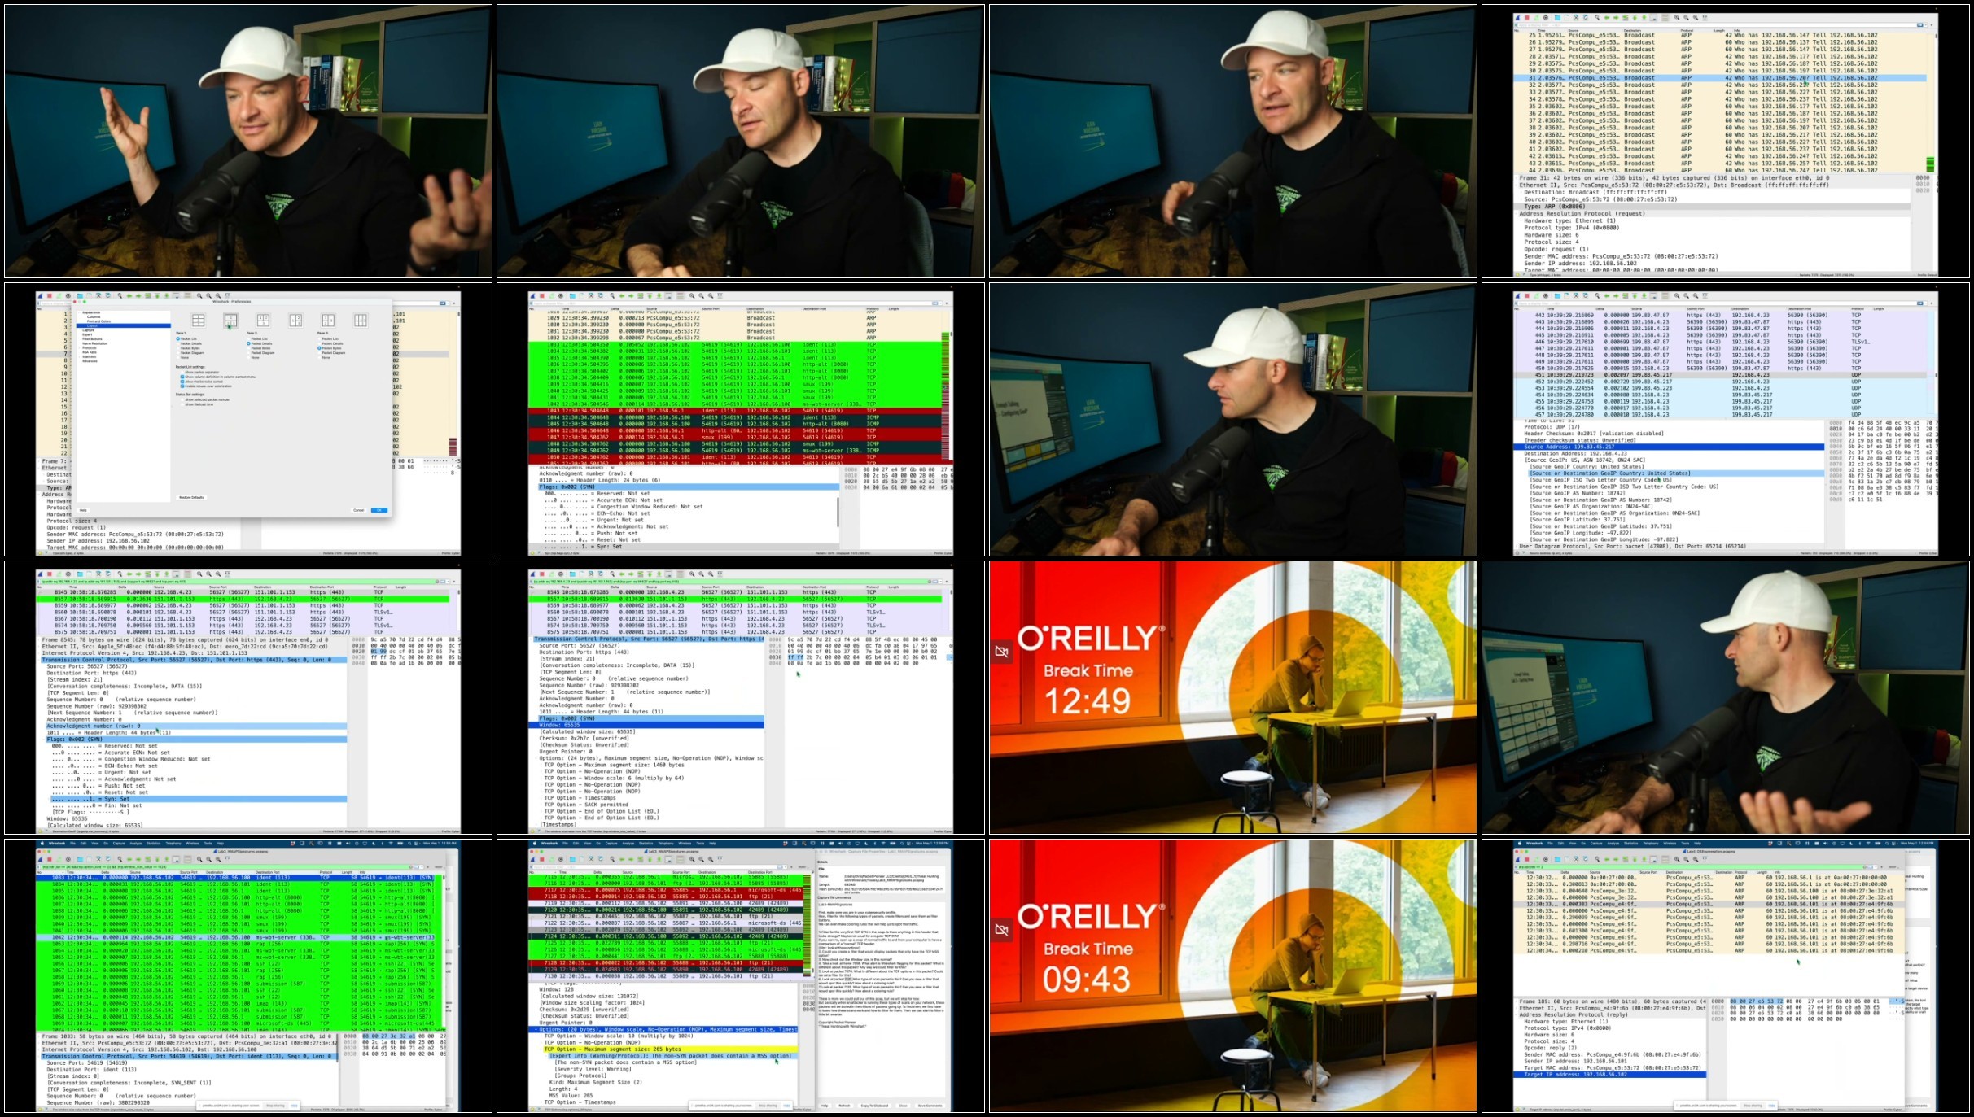Open the Statistics menu in the Capture File Properties thumbnail
Viewport: 1974px width, 1117px height.
647,844
